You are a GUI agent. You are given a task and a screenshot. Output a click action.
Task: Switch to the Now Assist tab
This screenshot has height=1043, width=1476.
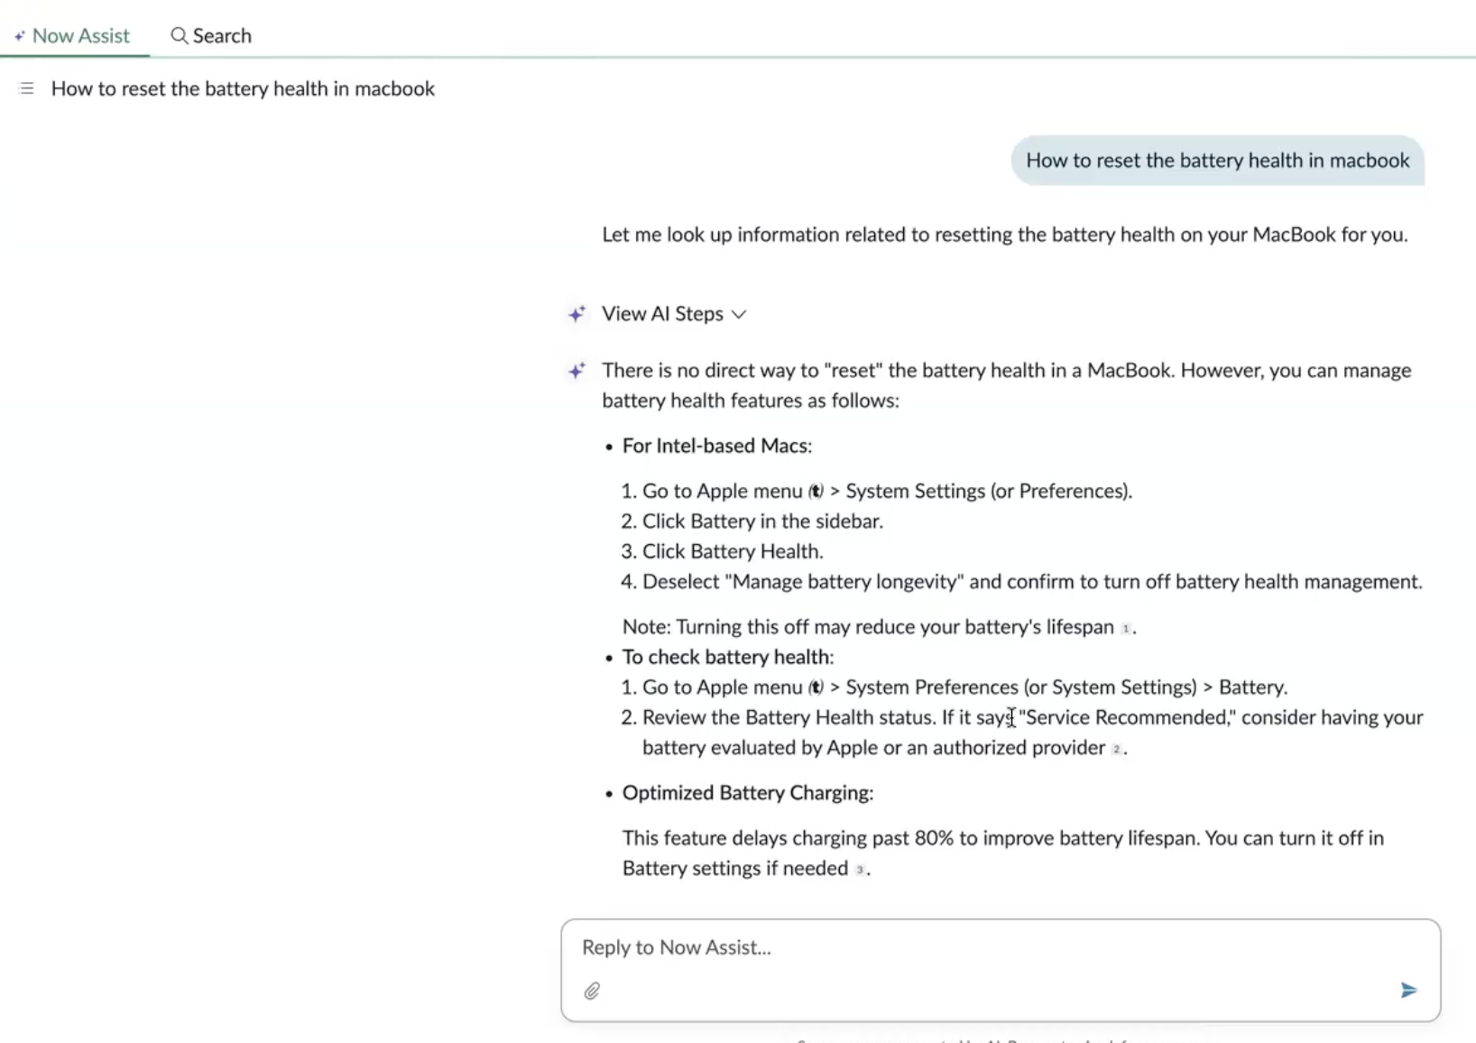(72, 36)
